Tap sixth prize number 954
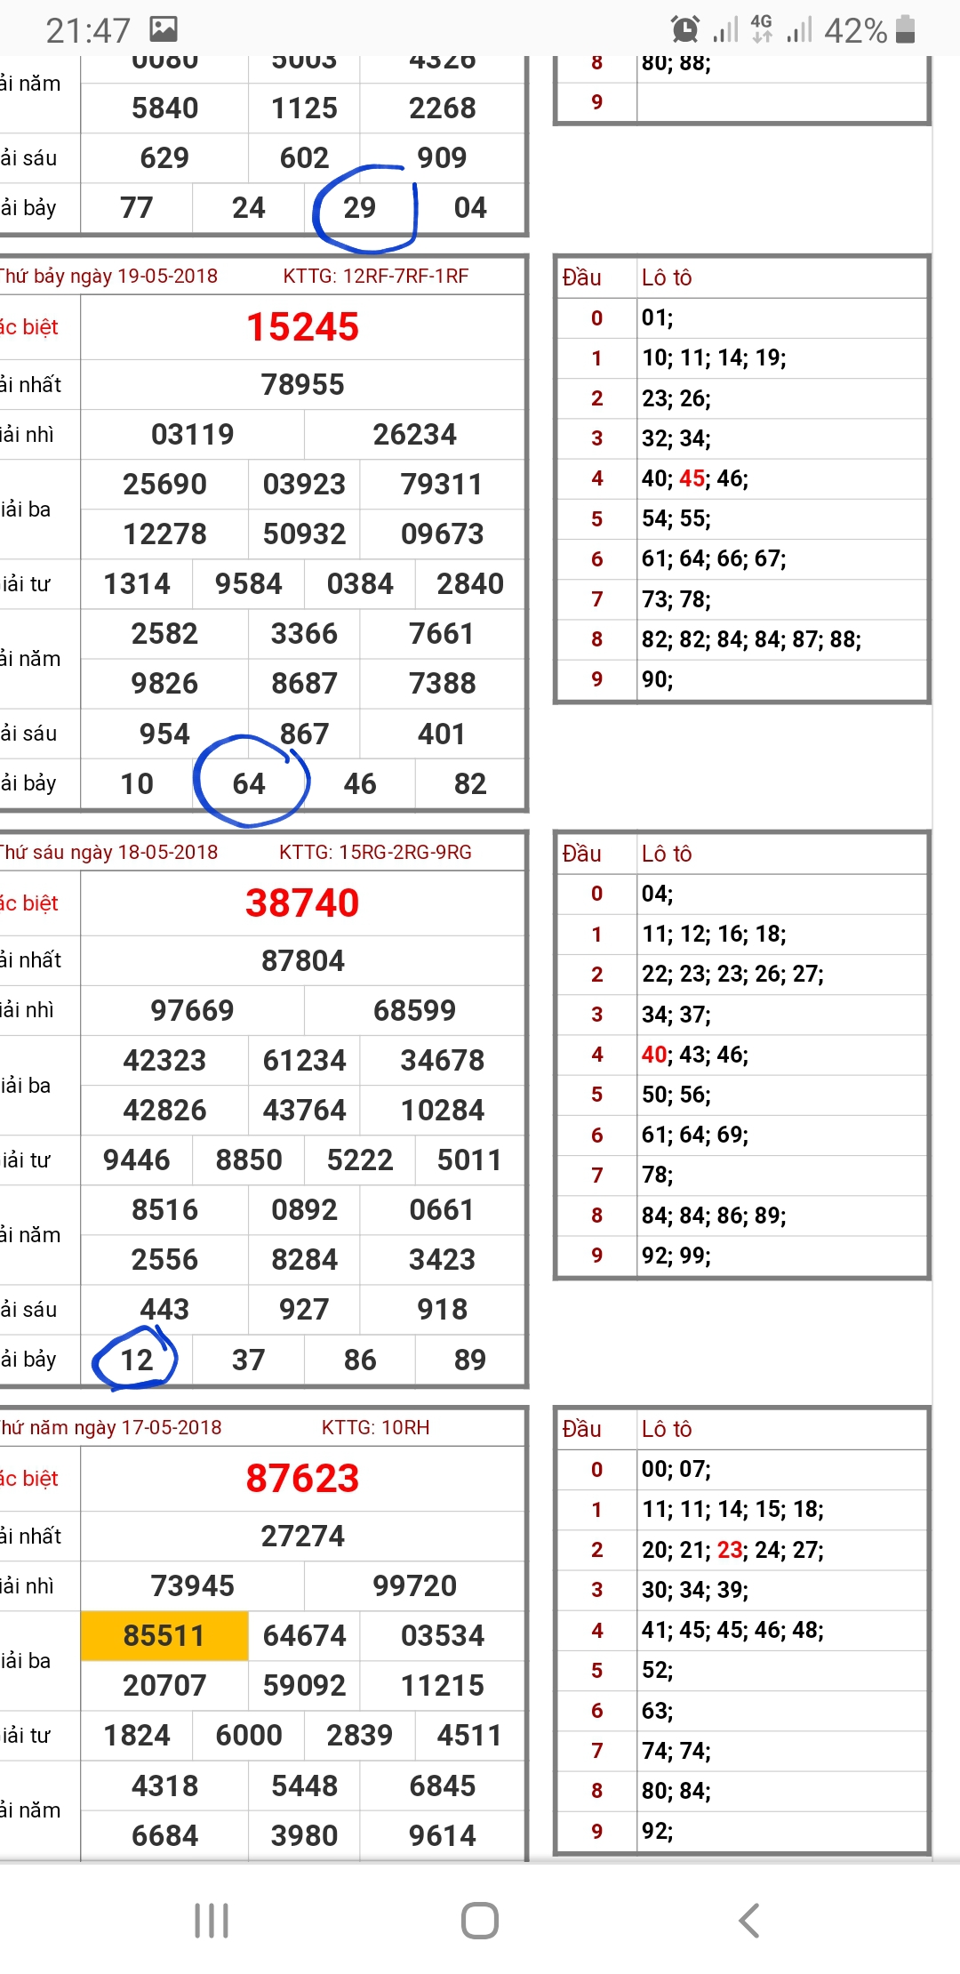 pyautogui.click(x=164, y=734)
